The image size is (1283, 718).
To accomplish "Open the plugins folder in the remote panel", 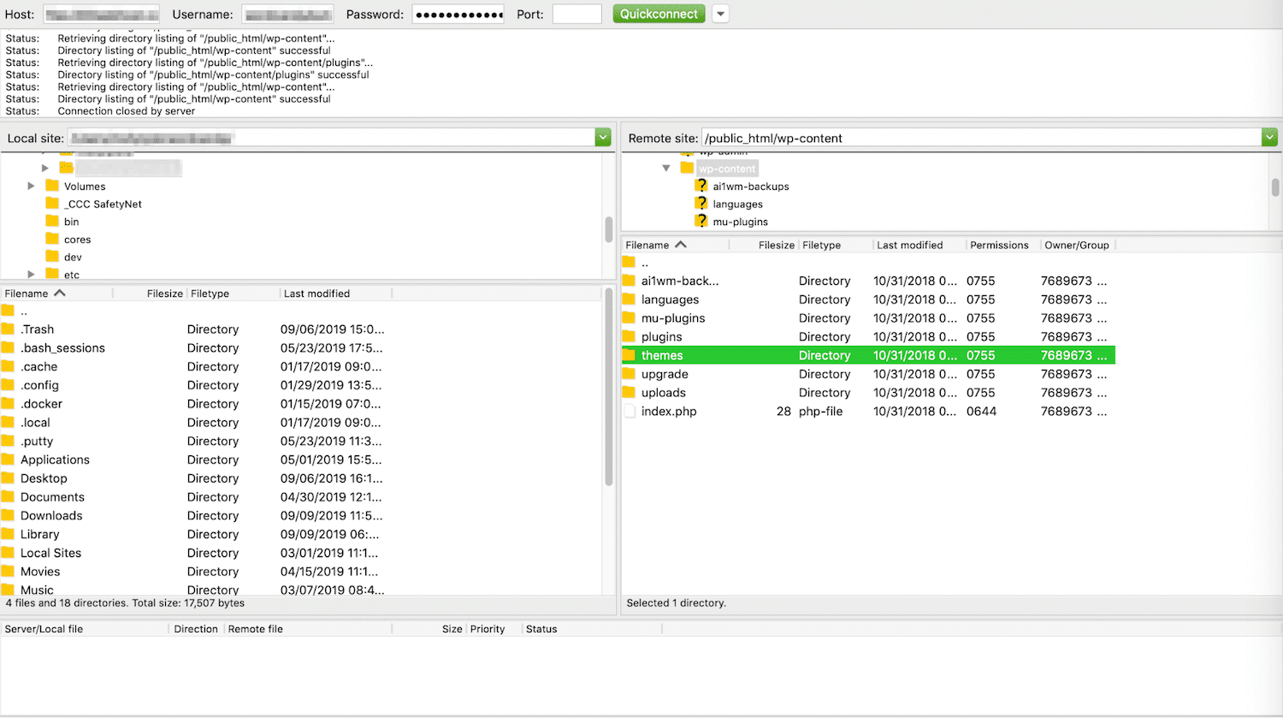I will click(x=660, y=336).
